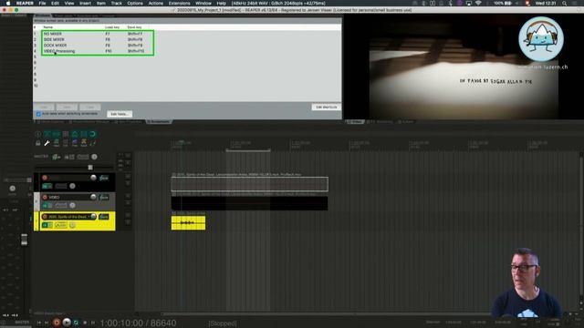
Task: Click the Shift+F7 save key cell
Action: click(135, 34)
